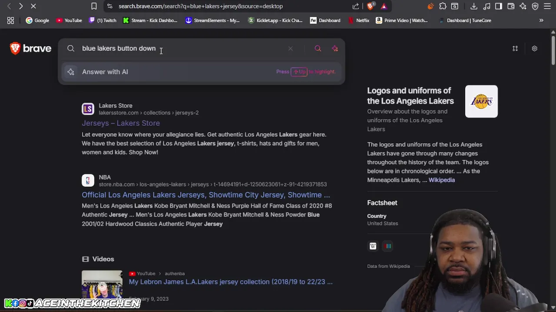
Task: Go to Brave Search home via logo
Action: (31, 49)
